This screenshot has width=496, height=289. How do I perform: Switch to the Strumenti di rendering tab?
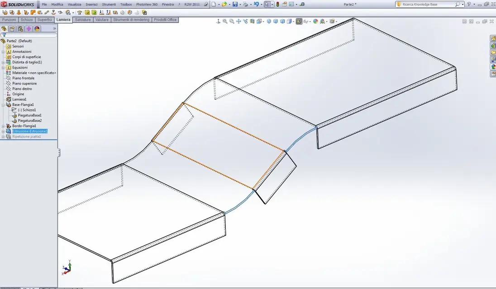[x=131, y=19]
